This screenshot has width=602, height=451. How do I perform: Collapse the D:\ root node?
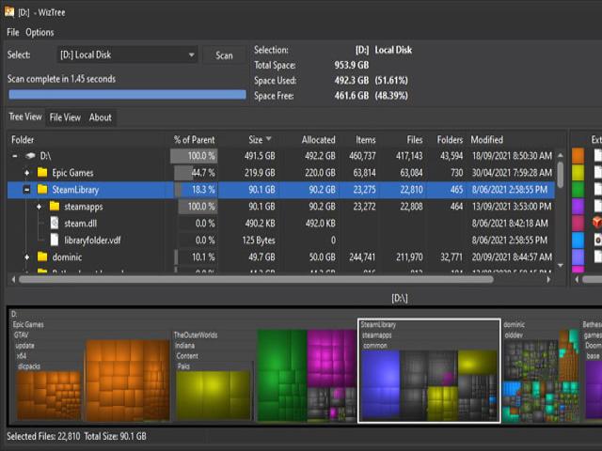click(15, 156)
